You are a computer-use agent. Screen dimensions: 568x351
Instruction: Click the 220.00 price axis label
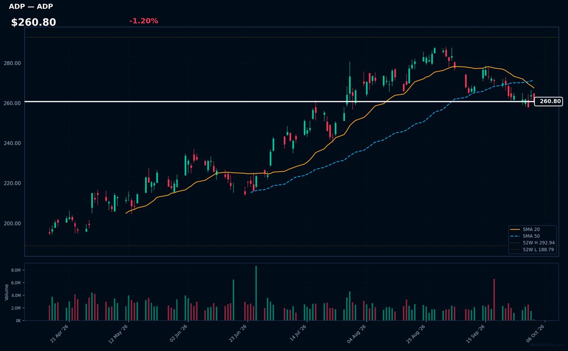[x=13, y=183]
